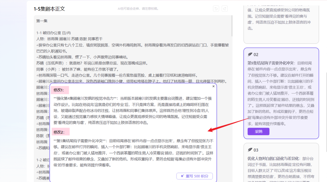Click the line starting △林雨薇深吸一口气
The image size is (327, 182).
117,75
